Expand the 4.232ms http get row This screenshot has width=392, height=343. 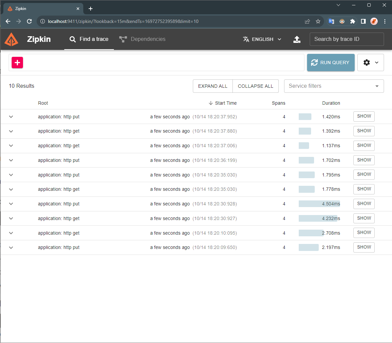(x=11, y=218)
